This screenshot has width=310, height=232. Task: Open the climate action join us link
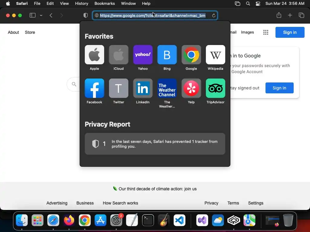(157, 189)
